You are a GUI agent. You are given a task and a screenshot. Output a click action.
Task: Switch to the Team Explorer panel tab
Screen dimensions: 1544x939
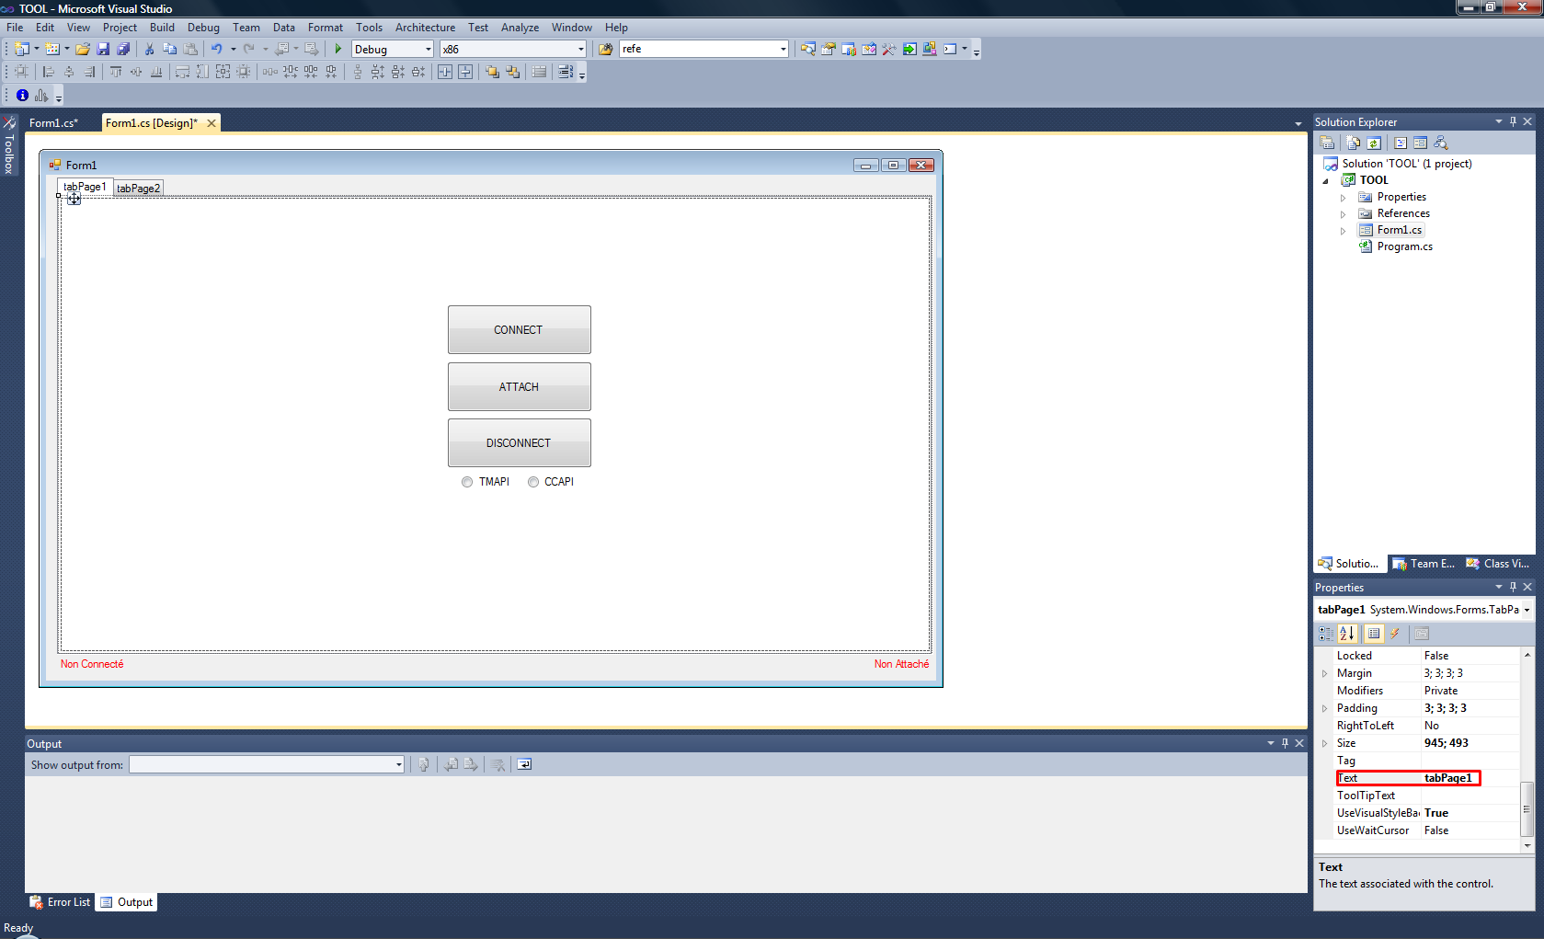(x=1423, y=564)
